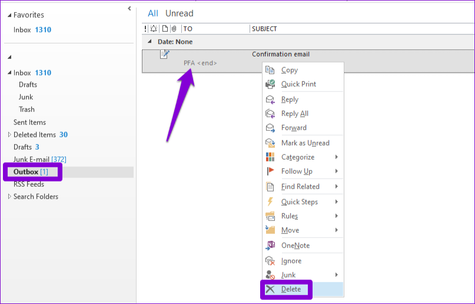The width and height of the screenshot is (475, 304).
Task: Click the Delete X icon
Action: pyautogui.click(x=270, y=289)
